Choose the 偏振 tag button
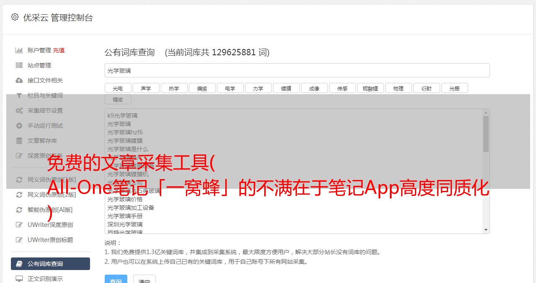The height and width of the screenshot is (283, 536). pos(202,88)
